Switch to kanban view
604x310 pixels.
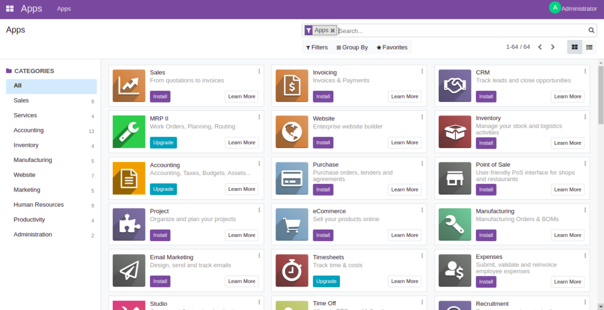(575, 47)
